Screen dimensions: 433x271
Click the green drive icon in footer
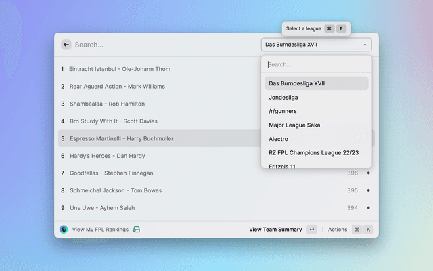(137, 230)
